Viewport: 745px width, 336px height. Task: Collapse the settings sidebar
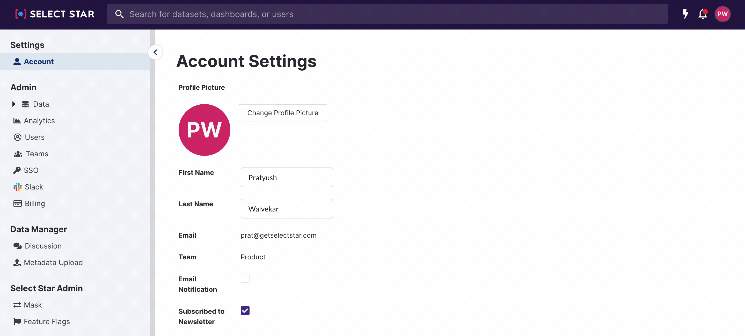pyautogui.click(x=155, y=52)
